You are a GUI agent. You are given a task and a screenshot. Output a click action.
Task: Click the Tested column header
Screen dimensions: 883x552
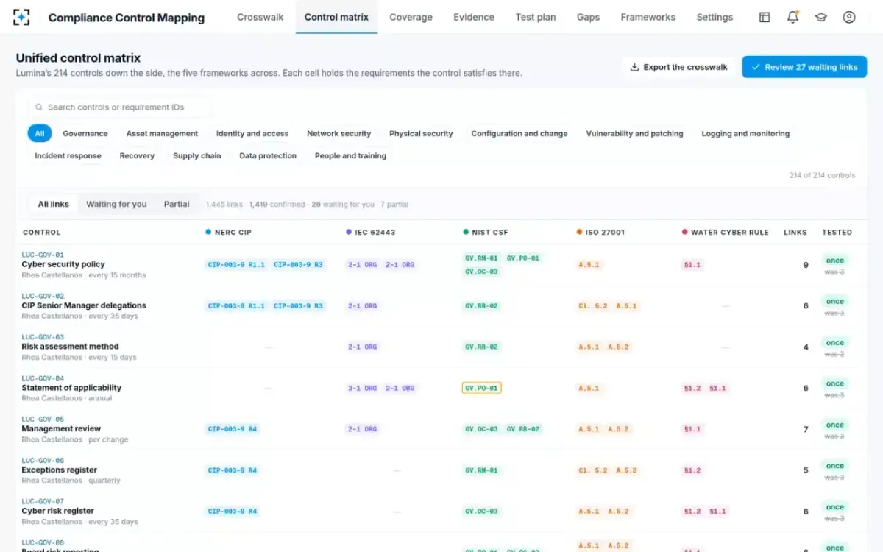(x=837, y=233)
